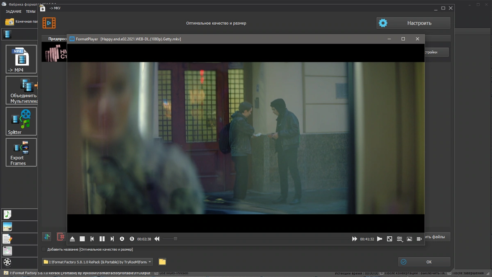The height and width of the screenshot is (277, 492).
Task: Click the elapsed time 00:02:38
Action: coord(144,239)
